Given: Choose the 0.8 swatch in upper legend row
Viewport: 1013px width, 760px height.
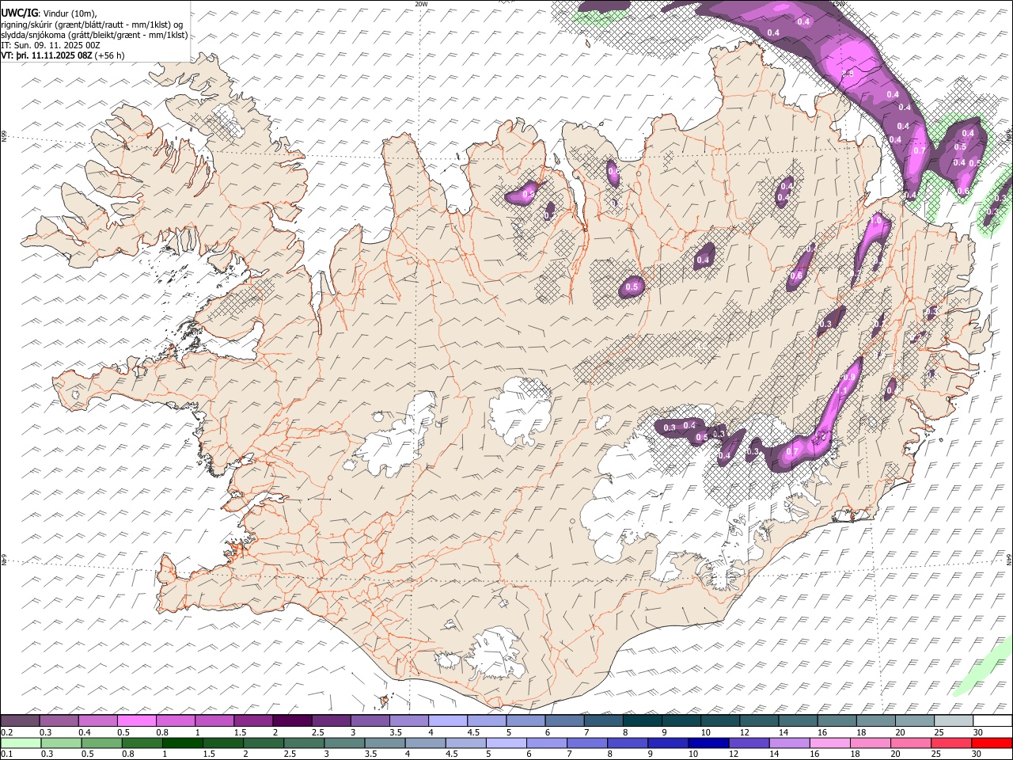Looking at the screenshot, I should [175, 720].
